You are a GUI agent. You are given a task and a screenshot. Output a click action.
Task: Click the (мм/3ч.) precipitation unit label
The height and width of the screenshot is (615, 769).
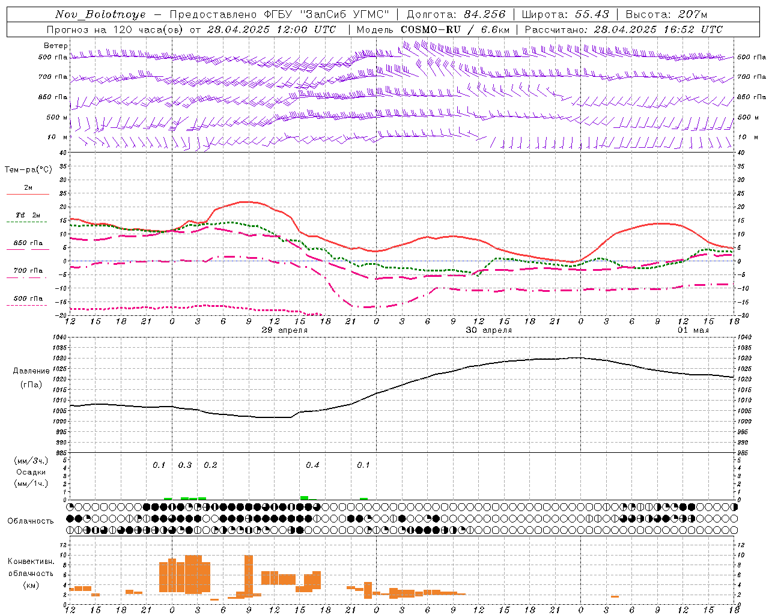point(31,461)
